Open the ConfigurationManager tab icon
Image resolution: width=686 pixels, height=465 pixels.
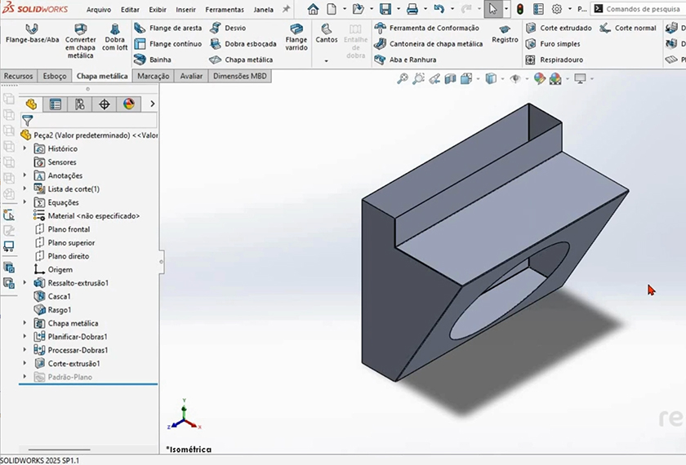click(79, 104)
